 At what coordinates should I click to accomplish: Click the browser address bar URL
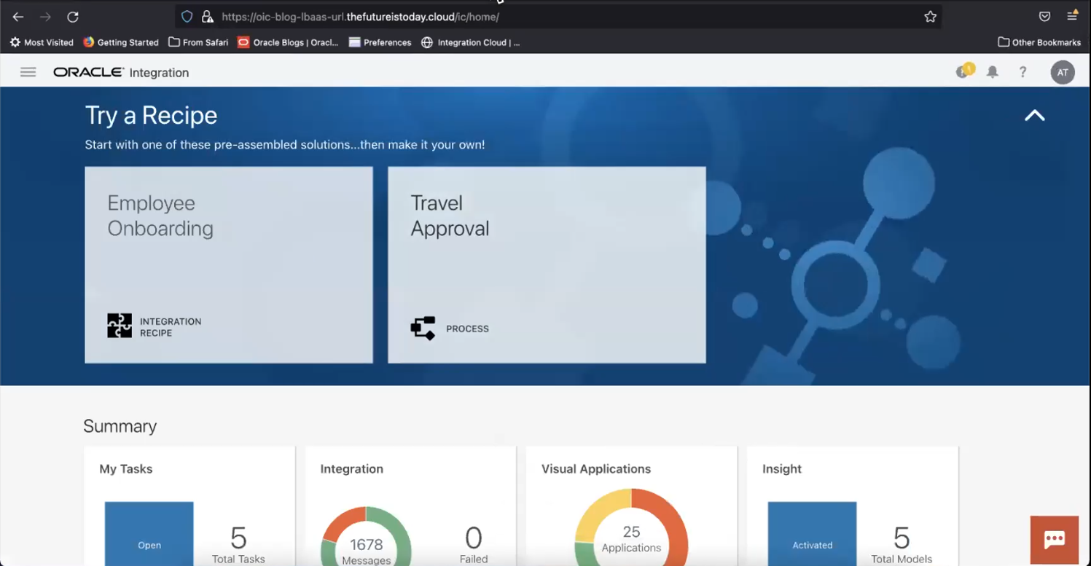pyautogui.click(x=360, y=17)
